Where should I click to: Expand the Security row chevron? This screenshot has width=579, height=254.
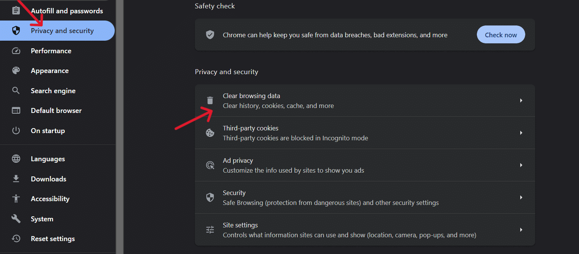[x=521, y=197]
